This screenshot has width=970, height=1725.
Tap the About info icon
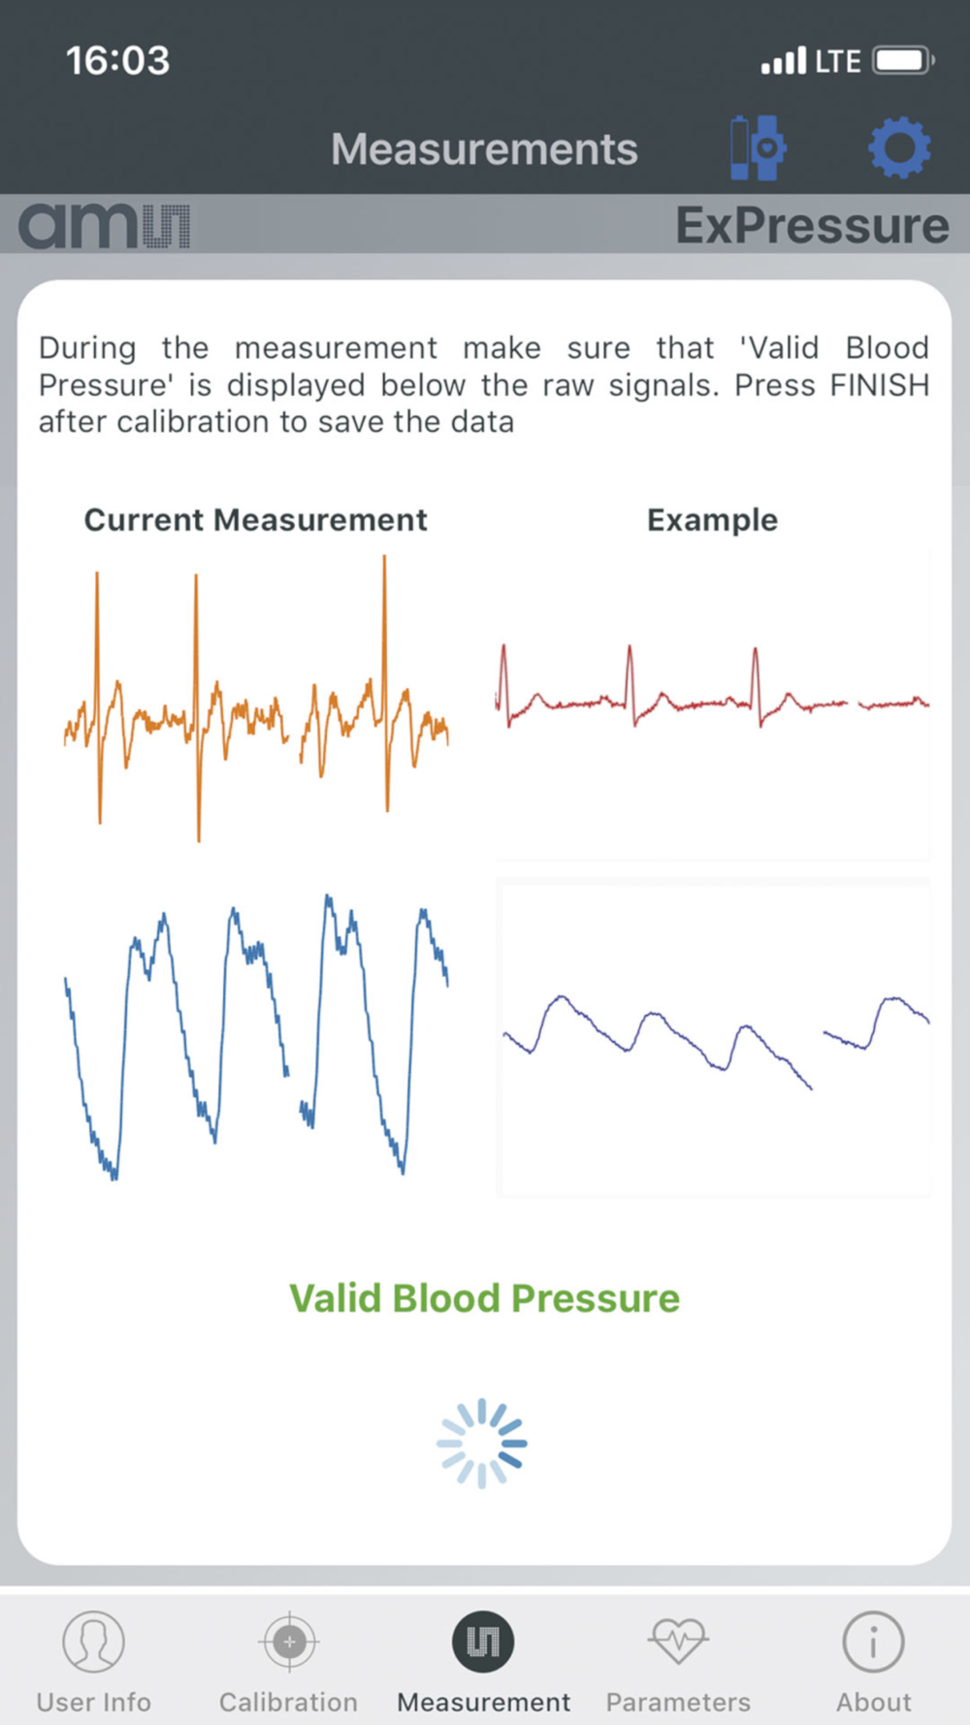point(873,1642)
